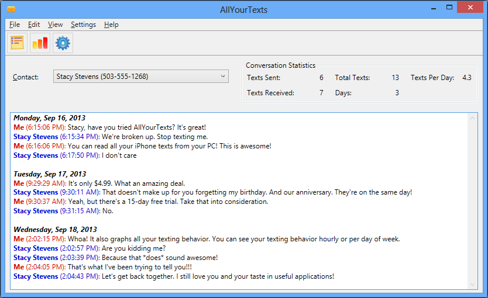This screenshot has width=488, height=298.
Task: Click the blue gear settings icon
Action: click(x=63, y=43)
